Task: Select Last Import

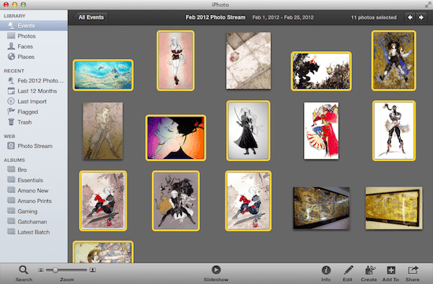Action: point(34,101)
